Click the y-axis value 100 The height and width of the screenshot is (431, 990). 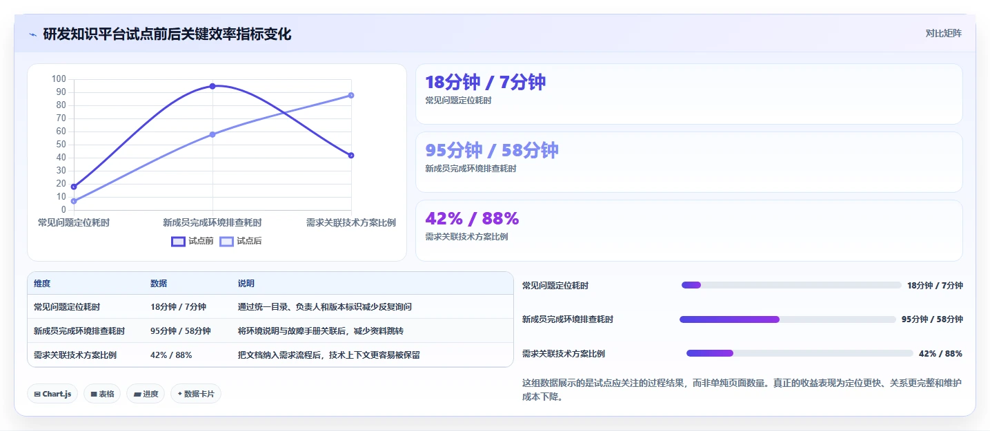pos(59,79)
